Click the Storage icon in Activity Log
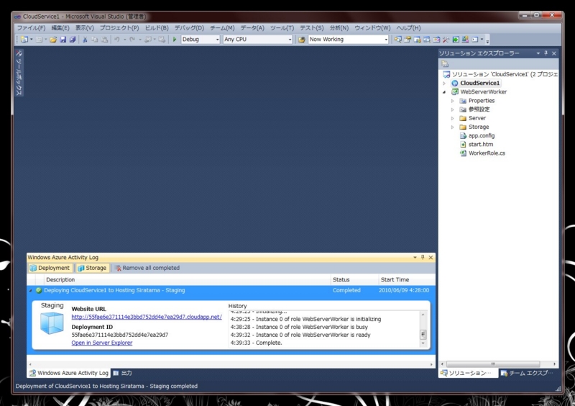 [80, 268]
